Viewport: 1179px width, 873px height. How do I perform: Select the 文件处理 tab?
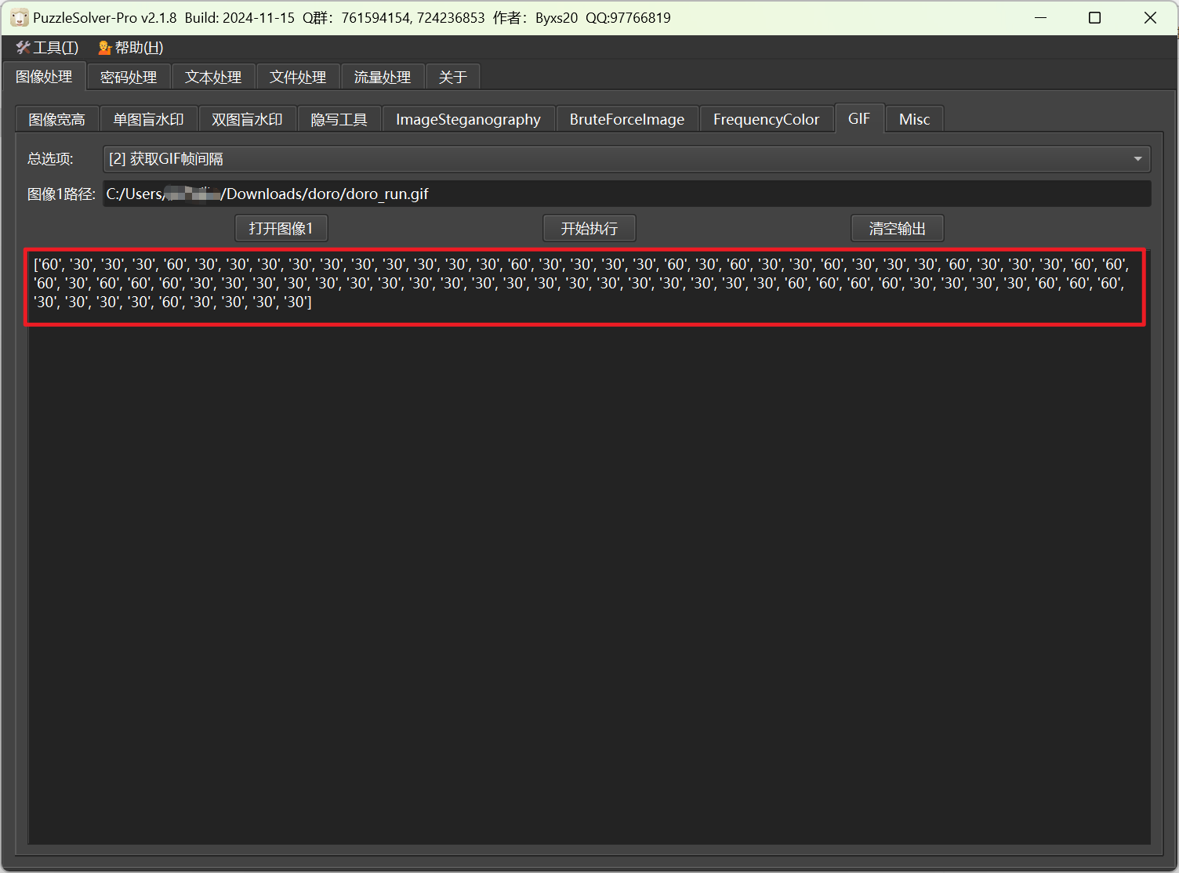[298, 78]
